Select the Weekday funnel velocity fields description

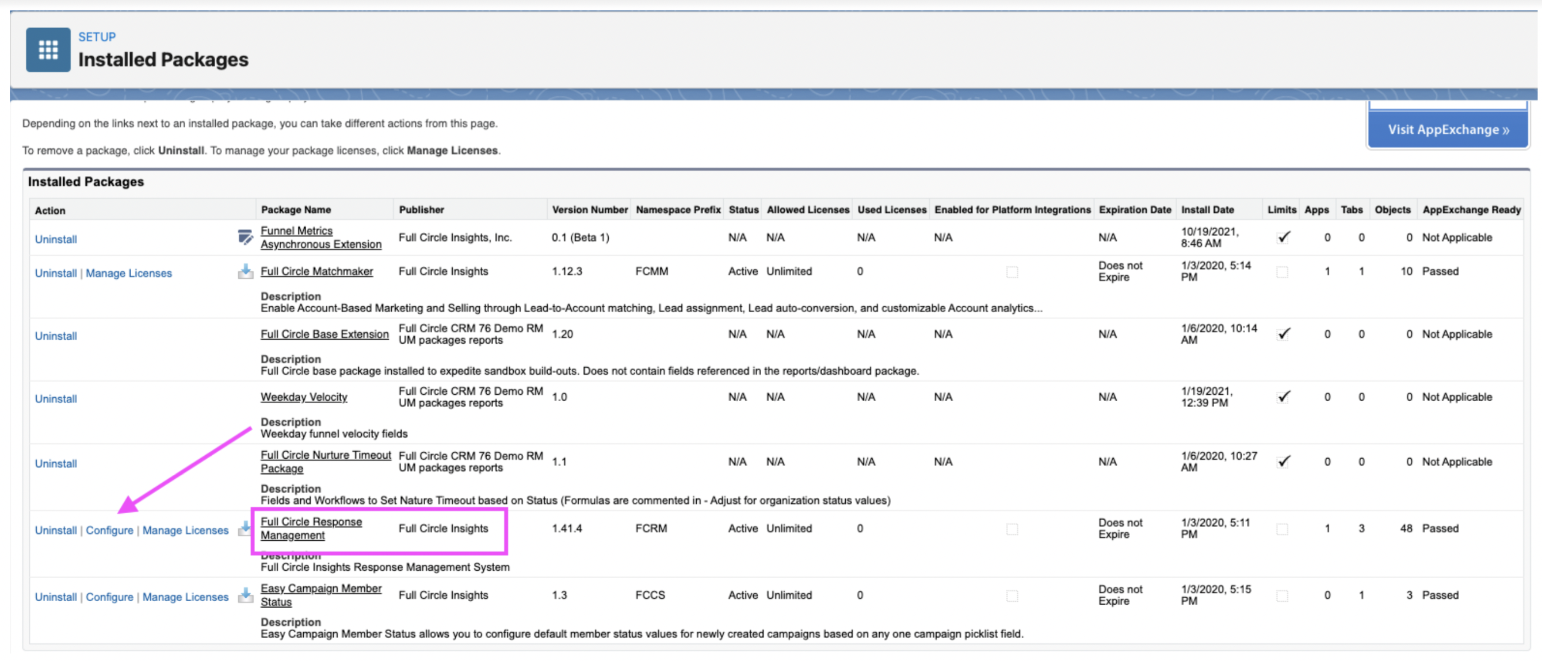[x=334, y=434]
